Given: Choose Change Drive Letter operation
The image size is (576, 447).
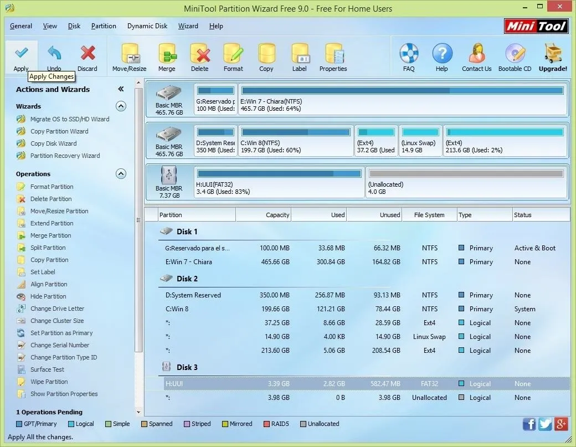Looking at the screenshot, I should [x=57, y=309].
